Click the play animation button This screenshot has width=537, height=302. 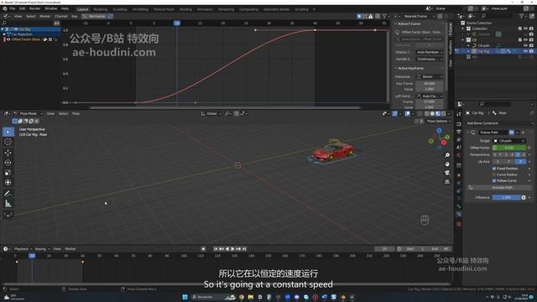233,249
